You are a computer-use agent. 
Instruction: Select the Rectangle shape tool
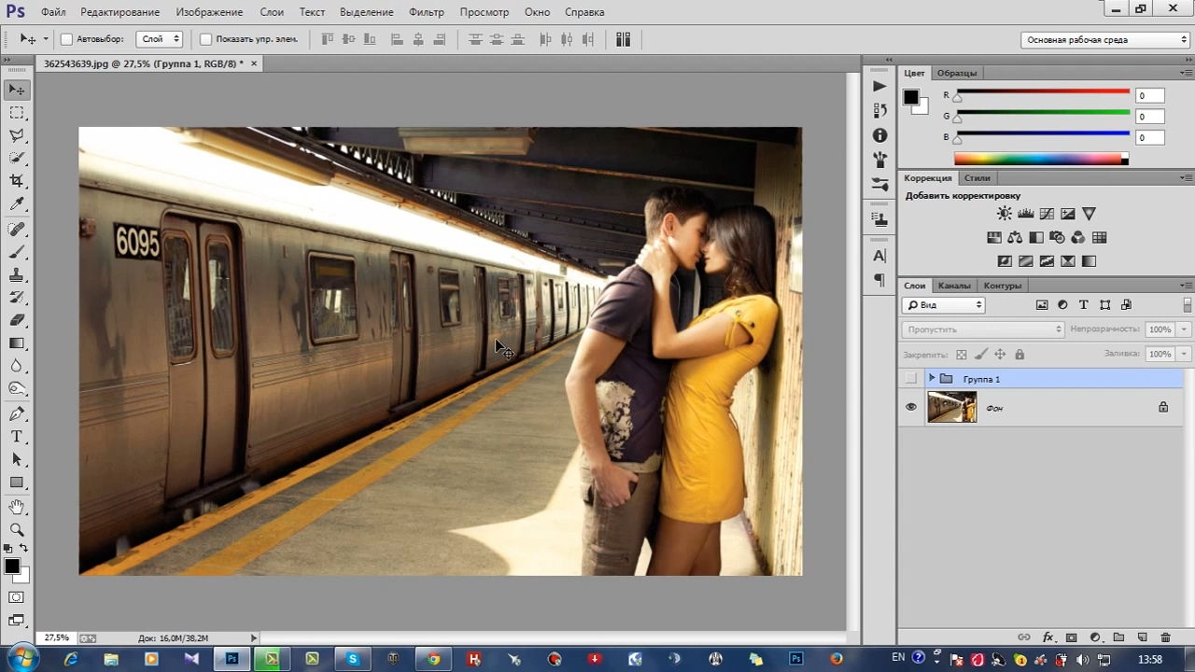point(17,483)
